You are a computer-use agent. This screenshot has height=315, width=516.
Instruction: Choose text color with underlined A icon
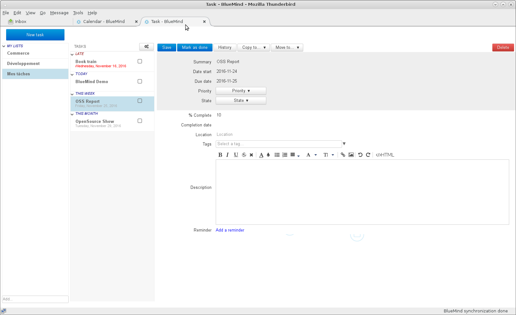261,155
